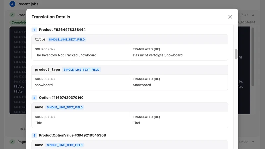Click name field label under ProductOptionValue
The height and width of the screenshot is (149, 265).
(39, 145)
